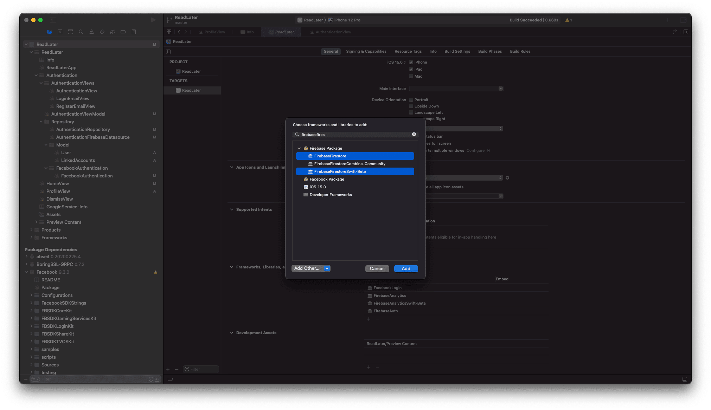Open the issue navigator warning icon
Screen dimensions: 711x410
tap(91, 32)
